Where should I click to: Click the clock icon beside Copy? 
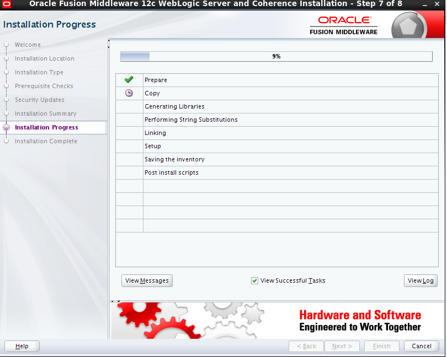tap(129, 93)
